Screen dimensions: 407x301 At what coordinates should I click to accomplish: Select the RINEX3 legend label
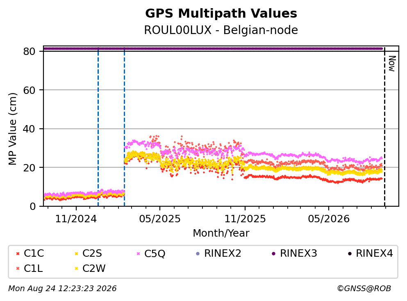point(298,253)
